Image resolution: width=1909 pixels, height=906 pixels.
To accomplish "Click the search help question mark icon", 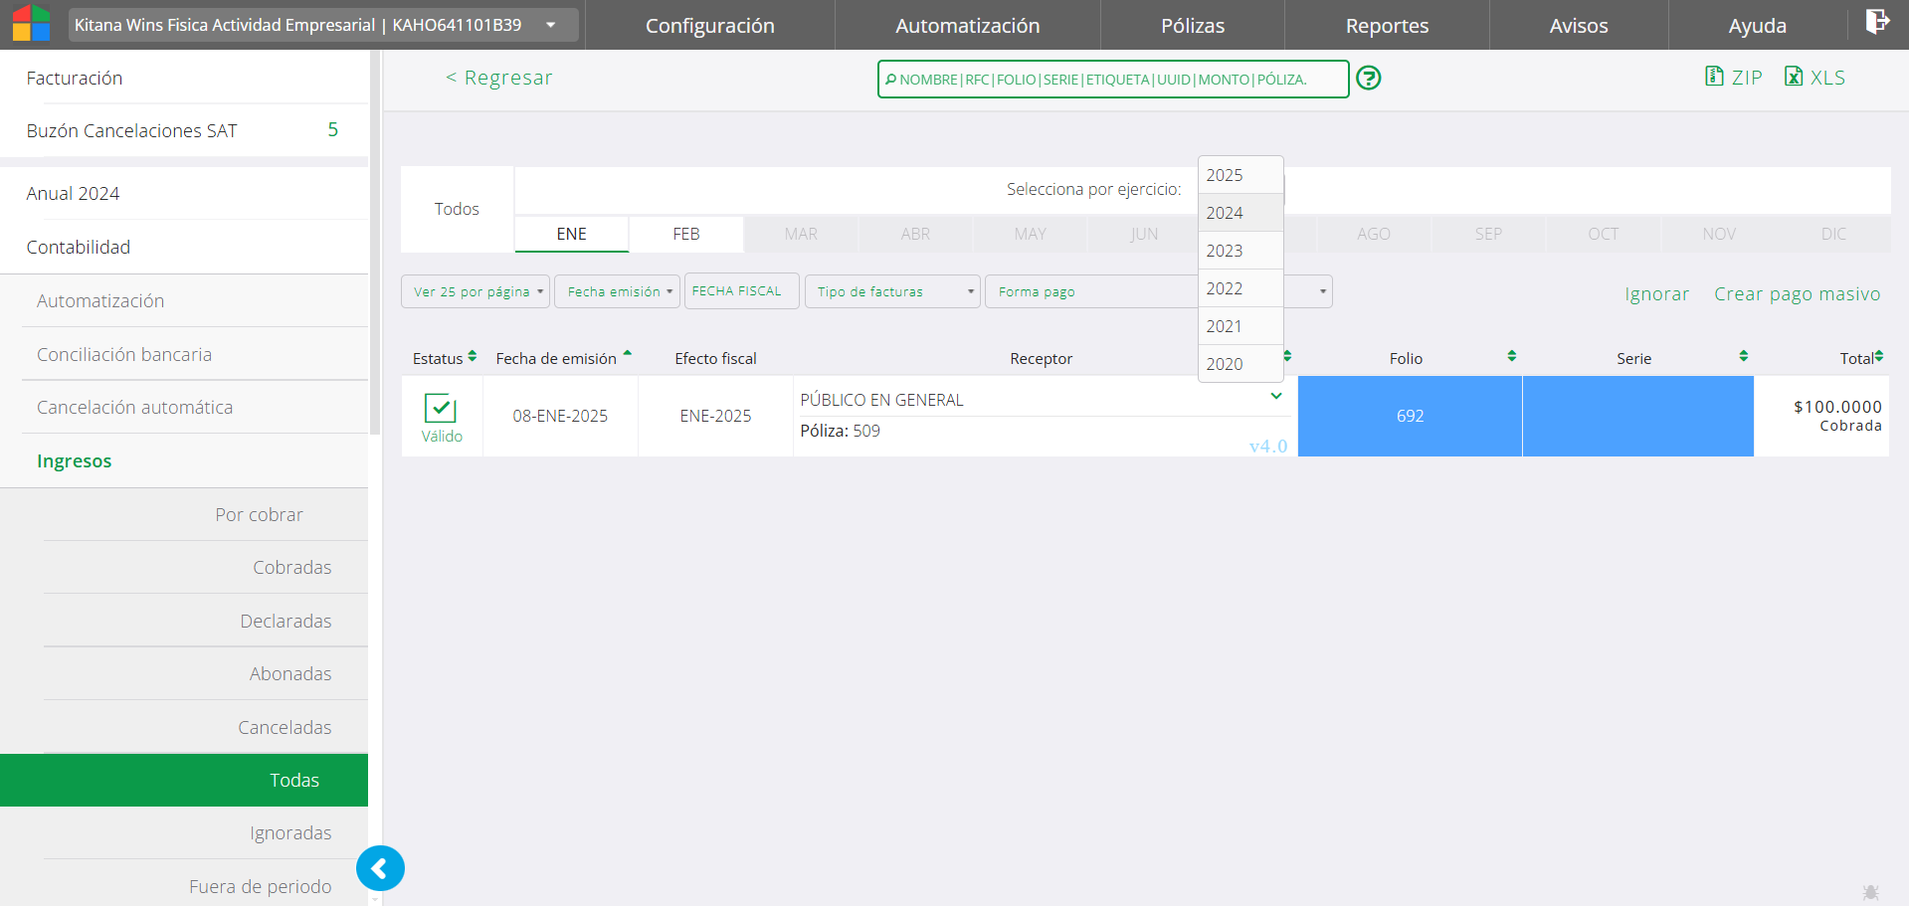I will [x=1369, y=78].
